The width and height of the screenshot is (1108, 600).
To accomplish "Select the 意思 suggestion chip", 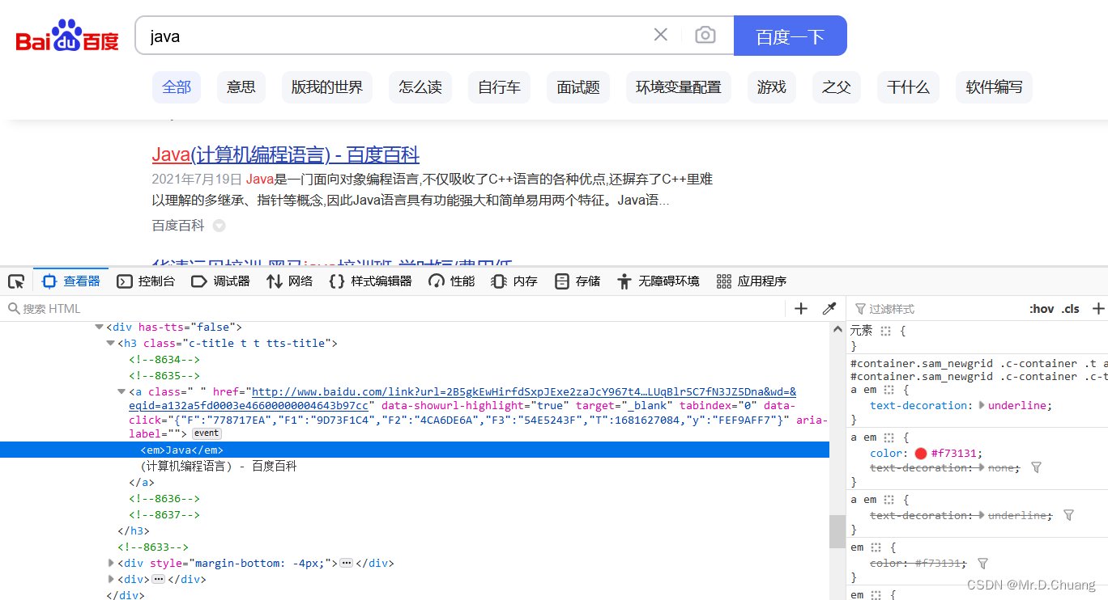I will 241,87.
